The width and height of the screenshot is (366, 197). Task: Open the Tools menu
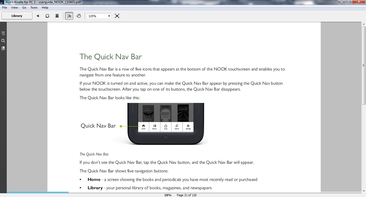tap(34, 8)
